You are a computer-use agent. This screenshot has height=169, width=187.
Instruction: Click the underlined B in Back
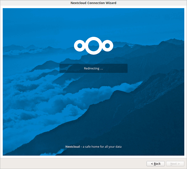point(155,164)
